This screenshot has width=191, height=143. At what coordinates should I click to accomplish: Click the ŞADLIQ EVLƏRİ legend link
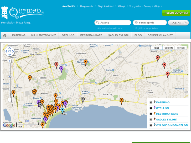click(166, 120)
